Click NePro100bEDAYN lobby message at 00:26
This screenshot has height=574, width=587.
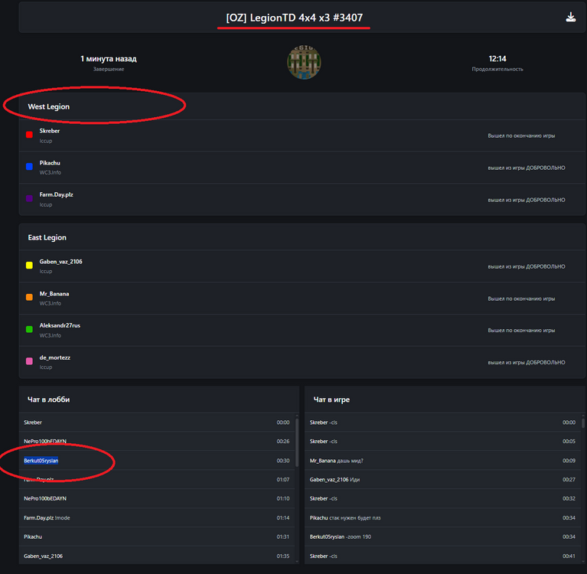point(45,441)
